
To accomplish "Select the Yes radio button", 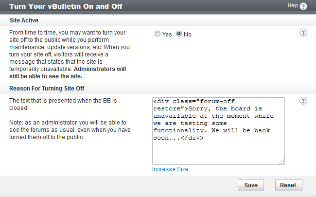I will (x=157, y=34).
